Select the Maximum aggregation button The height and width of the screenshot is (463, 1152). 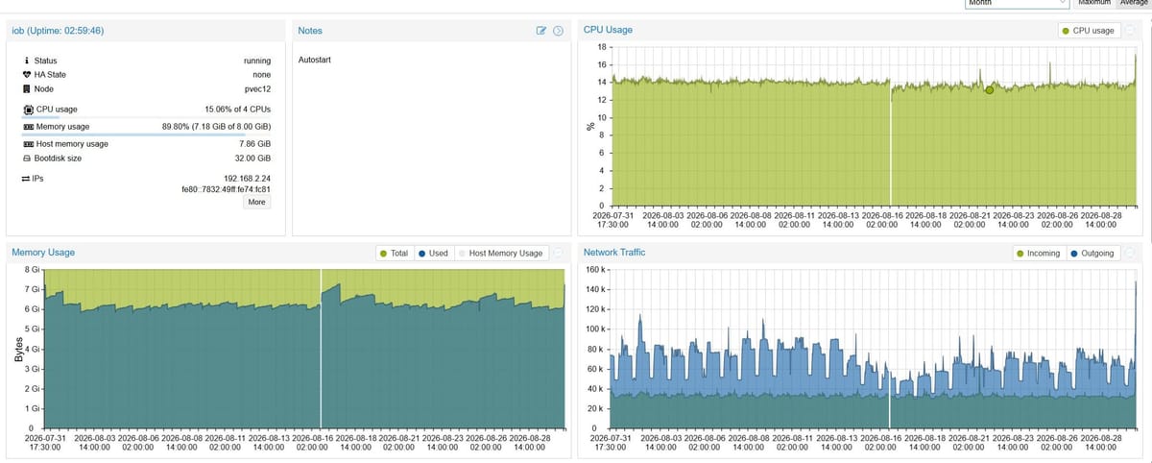pyautogui.click(x=1095, y=4)
